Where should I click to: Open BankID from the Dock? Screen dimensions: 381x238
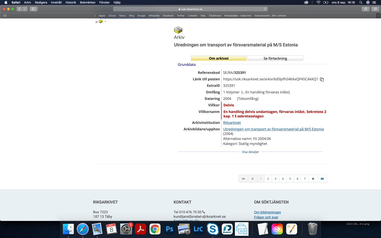[227, 229]
